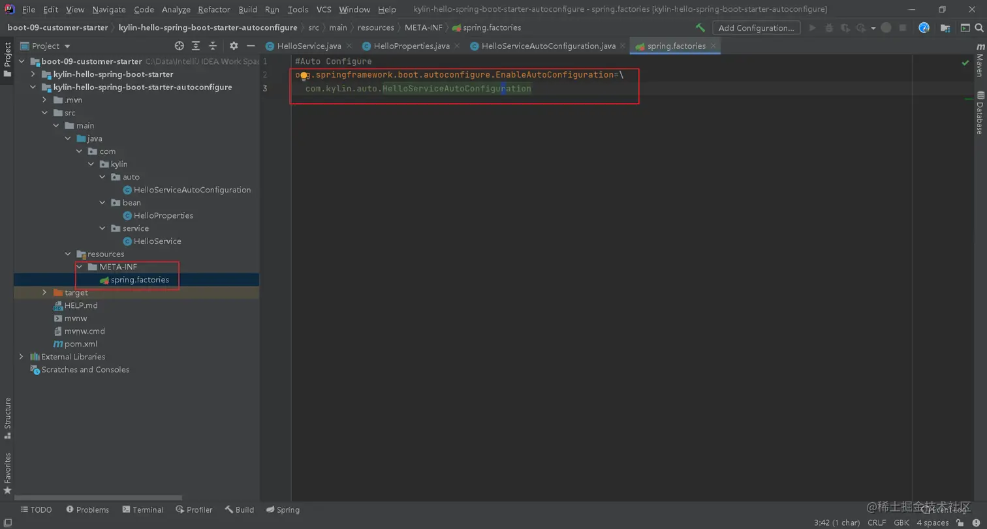Viewport: 987px width, 529px height.
Task: Close the HelloService.java tab
Action: click(x=349, y=46)
